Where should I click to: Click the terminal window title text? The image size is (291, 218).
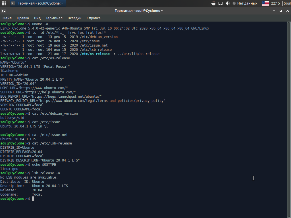pos(139,11)
